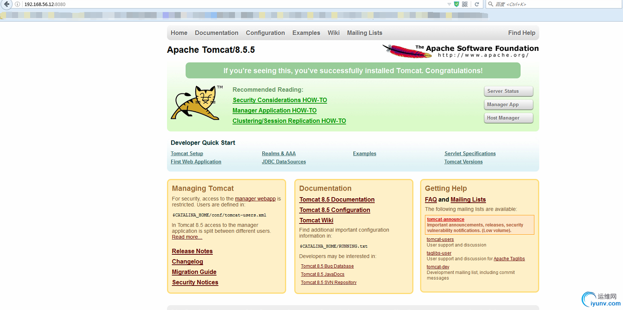The height and width of the screenshot is (310, 623).
Task: Open Manager Application HOW-TO link
Action: click(275, 111)
